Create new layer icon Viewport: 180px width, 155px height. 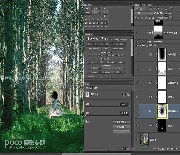pyautogui.click(x=176, y=149)
